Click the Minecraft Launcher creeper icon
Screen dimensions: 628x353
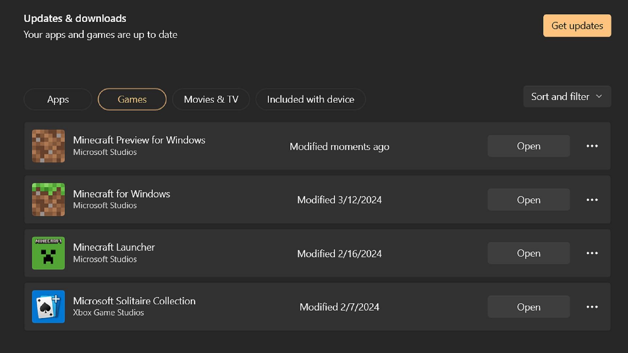(x=48, y=253)
